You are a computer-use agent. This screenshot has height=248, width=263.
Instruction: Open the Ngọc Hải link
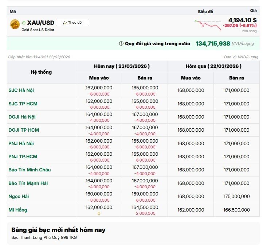pos(19,197)
